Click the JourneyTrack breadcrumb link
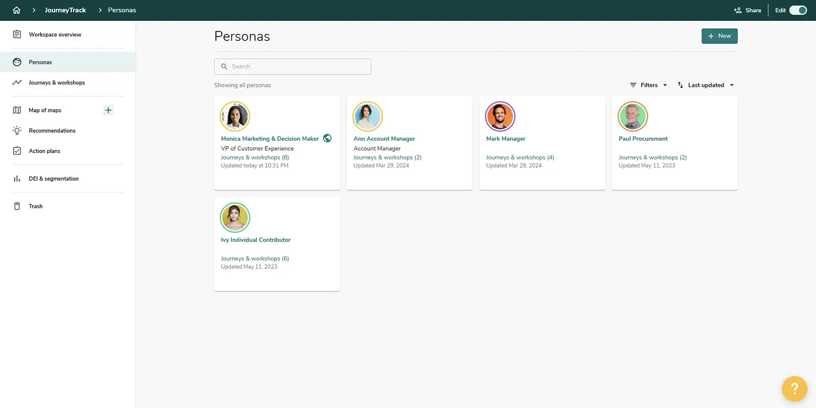Viewport: 816px width, 408px height. point(65,10)
